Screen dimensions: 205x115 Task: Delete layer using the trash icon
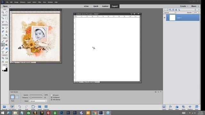(195, 10)
